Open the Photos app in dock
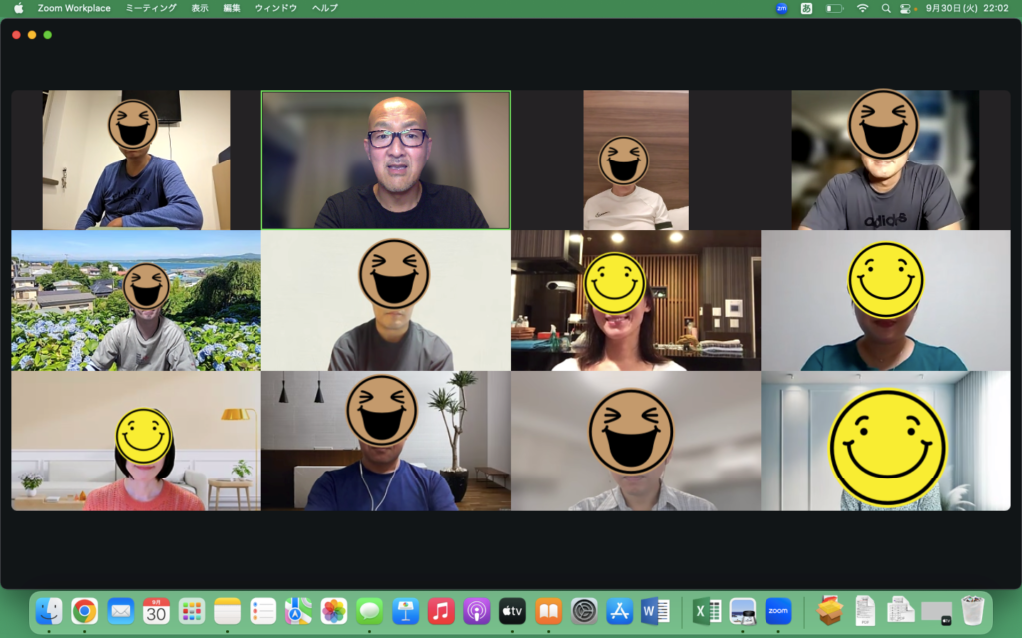1022x638 pixels. coord(334,611)
